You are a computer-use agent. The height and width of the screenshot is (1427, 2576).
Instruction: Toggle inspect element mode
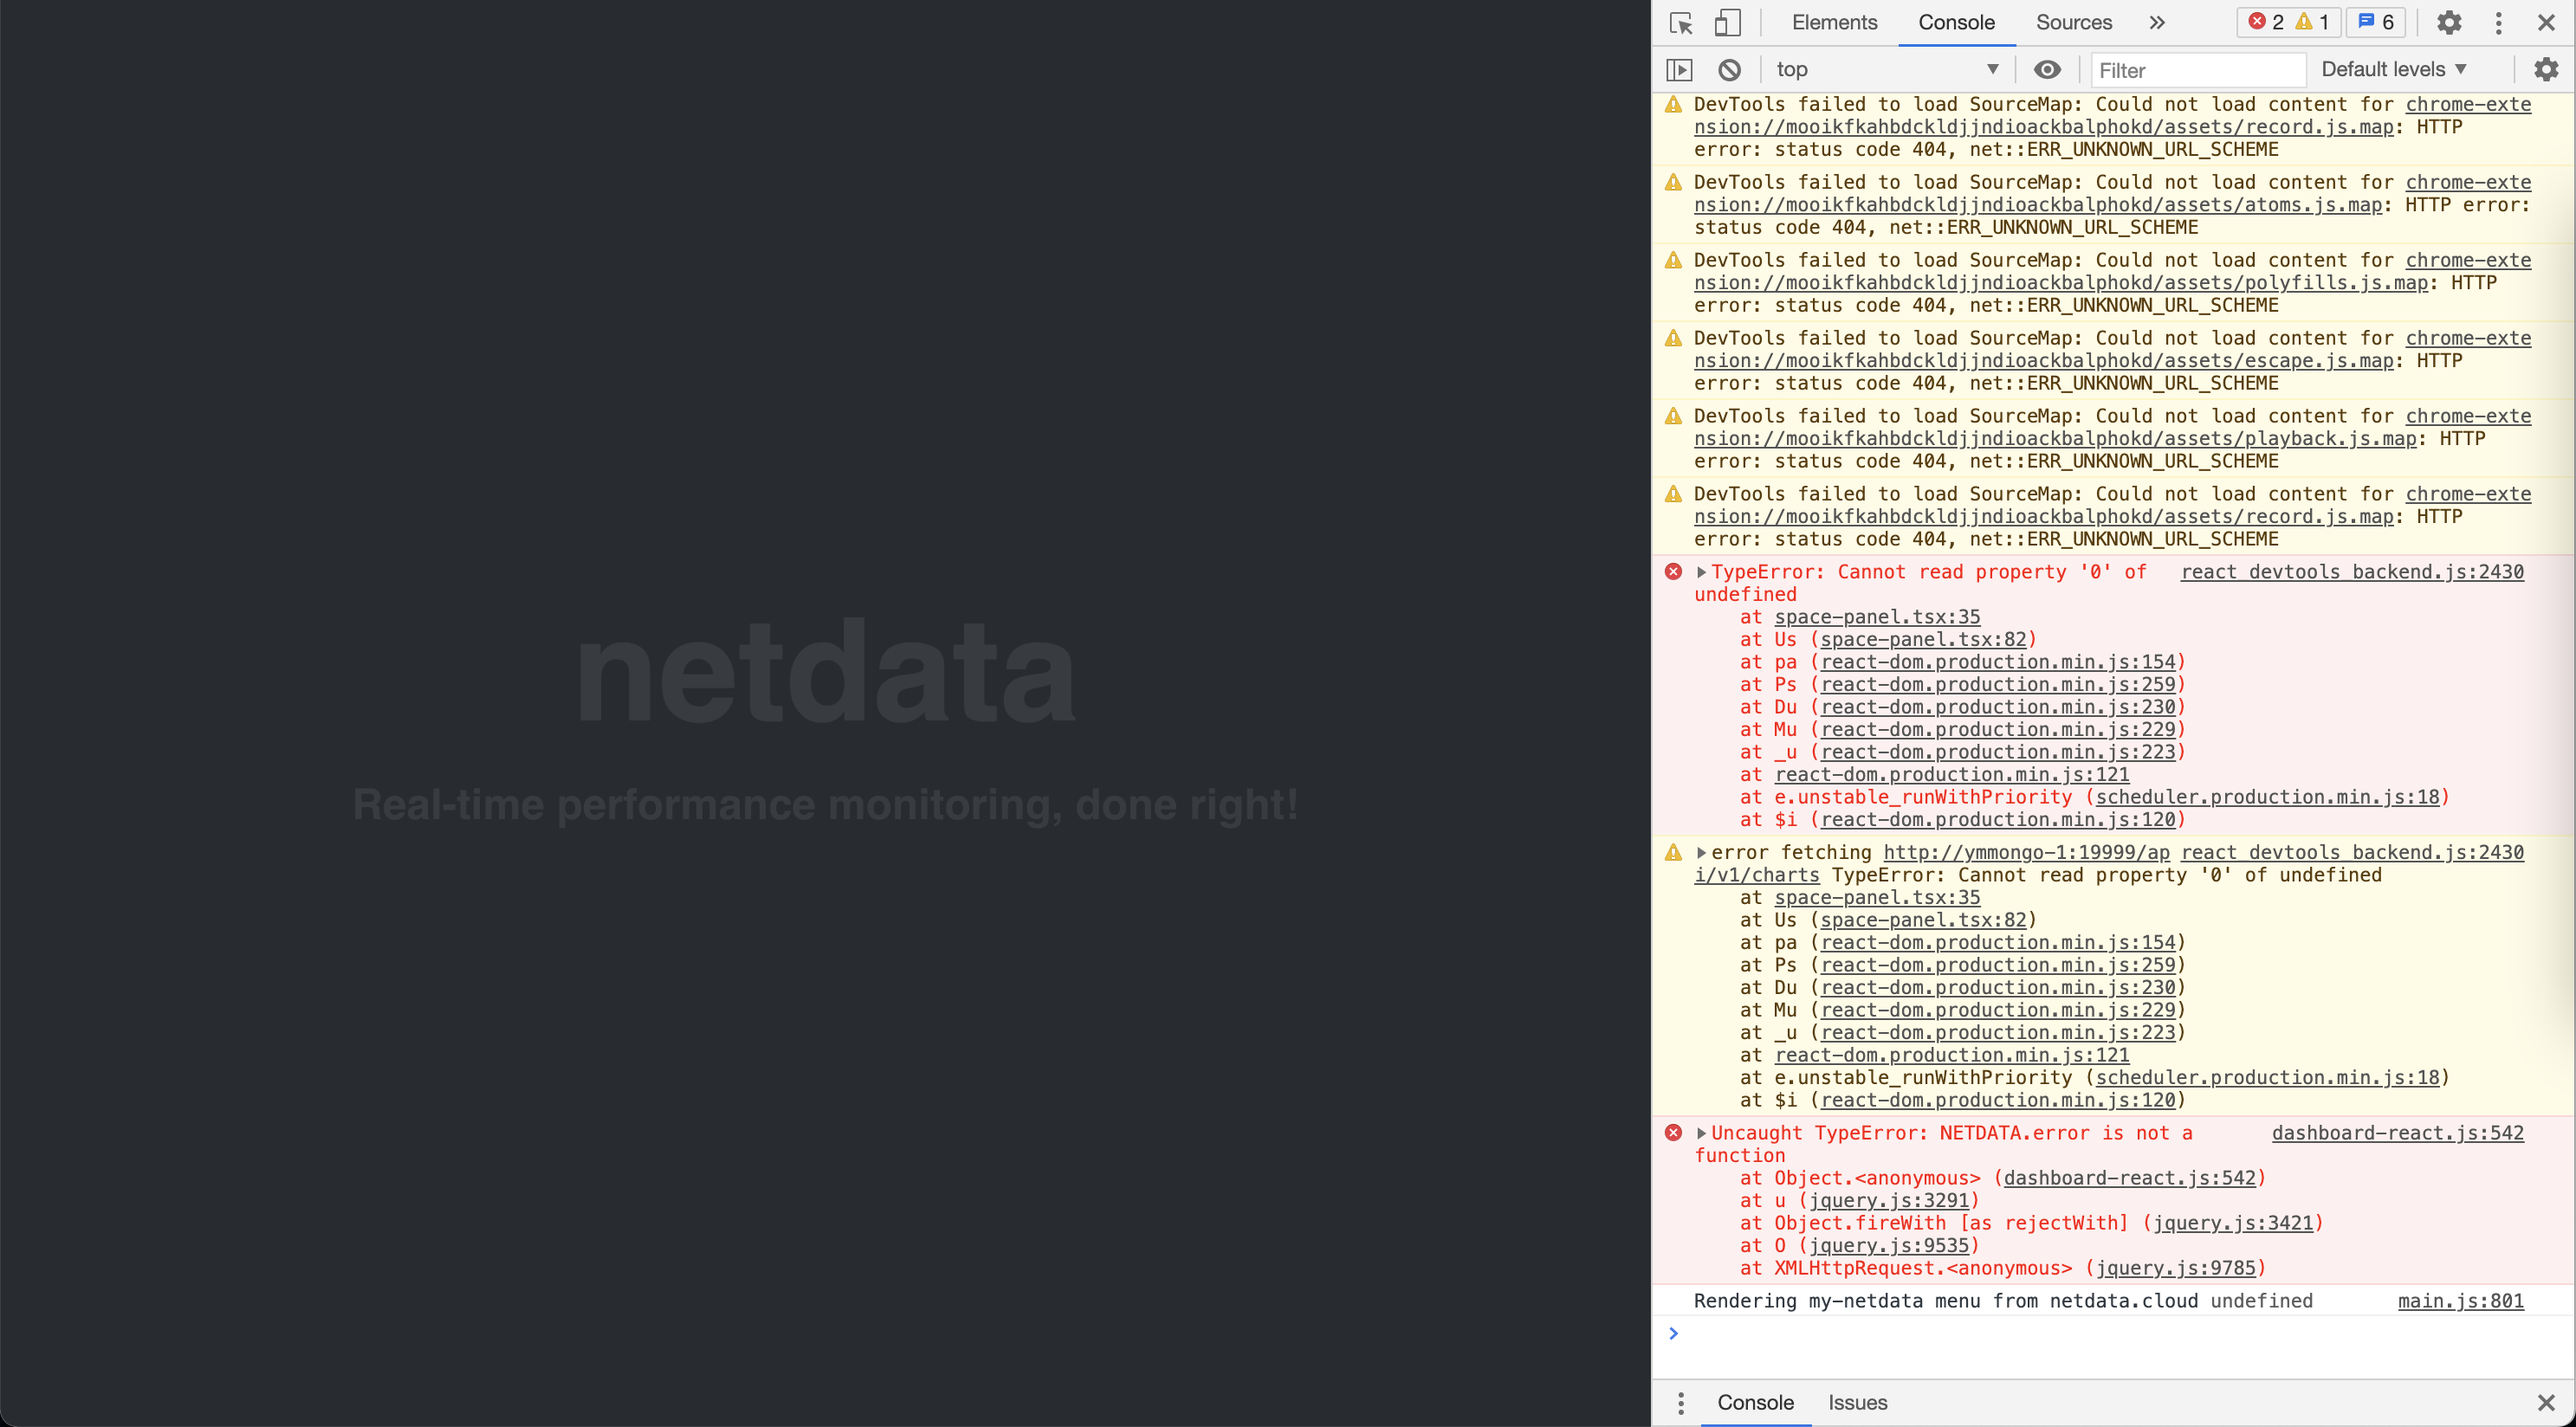click(1680, 22)
